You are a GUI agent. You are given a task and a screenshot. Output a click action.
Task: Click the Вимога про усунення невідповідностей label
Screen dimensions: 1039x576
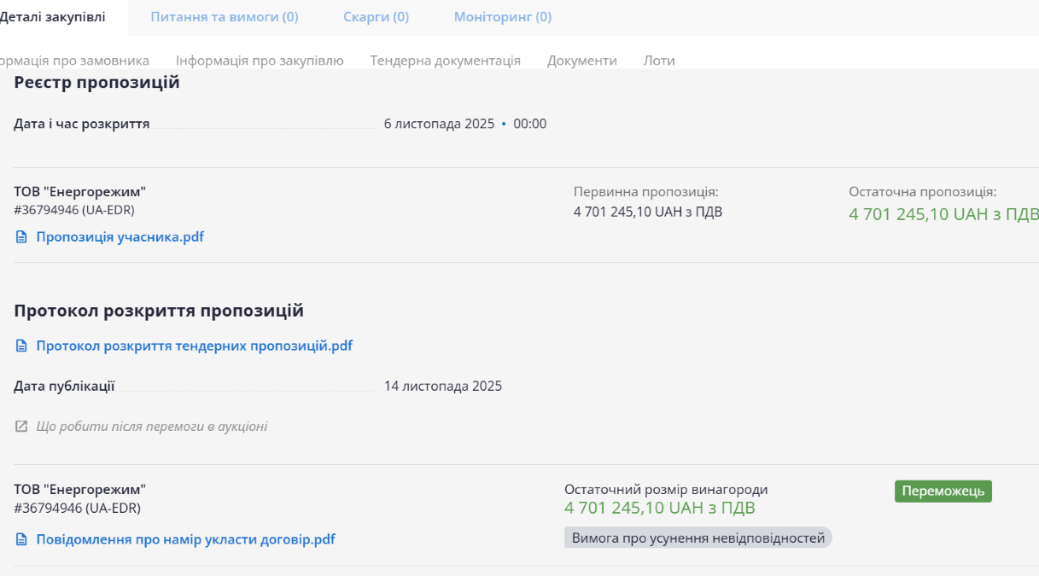coord(698,538)
